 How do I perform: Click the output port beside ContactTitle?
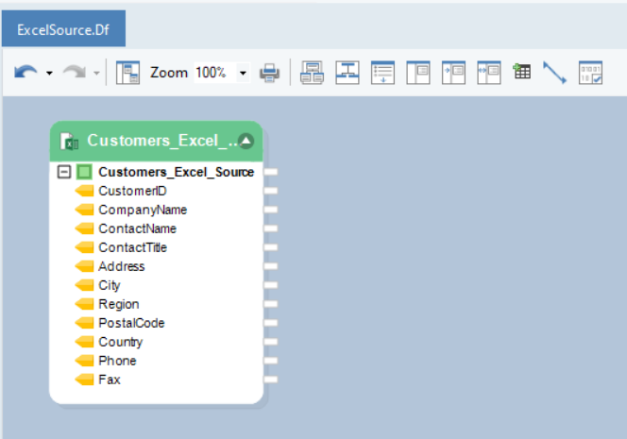(271, 247)
